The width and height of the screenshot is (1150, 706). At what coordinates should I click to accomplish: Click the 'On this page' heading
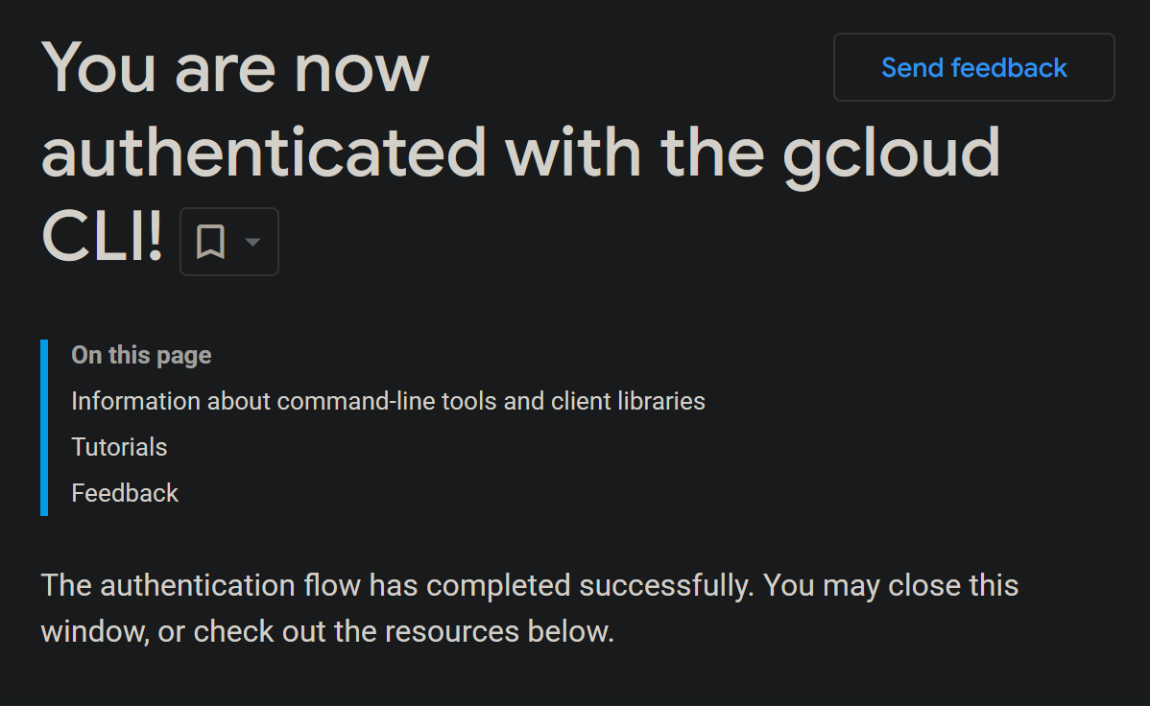pos(141,355)
